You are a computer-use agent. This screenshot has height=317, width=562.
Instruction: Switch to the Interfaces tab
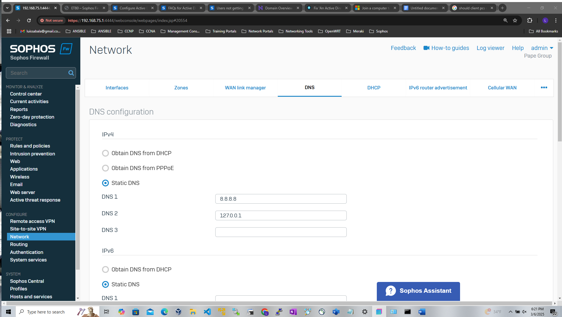pyautogui.click(x=117, y=88)
